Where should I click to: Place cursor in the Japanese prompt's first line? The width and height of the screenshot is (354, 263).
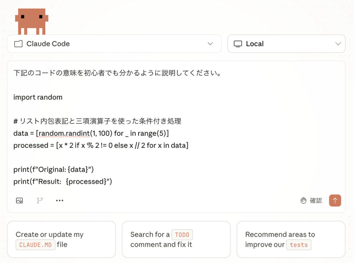click(118, 73)
